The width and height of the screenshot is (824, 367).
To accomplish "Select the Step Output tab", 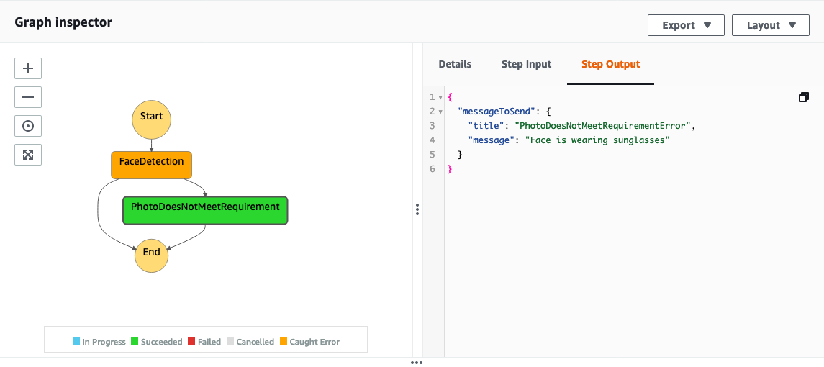I will [611, 64].
